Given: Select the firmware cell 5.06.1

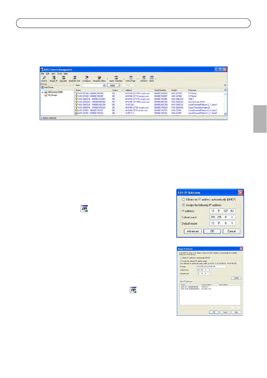Looking at the screenshot, I should point(191,99).
